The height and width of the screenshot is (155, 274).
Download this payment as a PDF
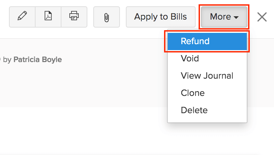[48, 16]
